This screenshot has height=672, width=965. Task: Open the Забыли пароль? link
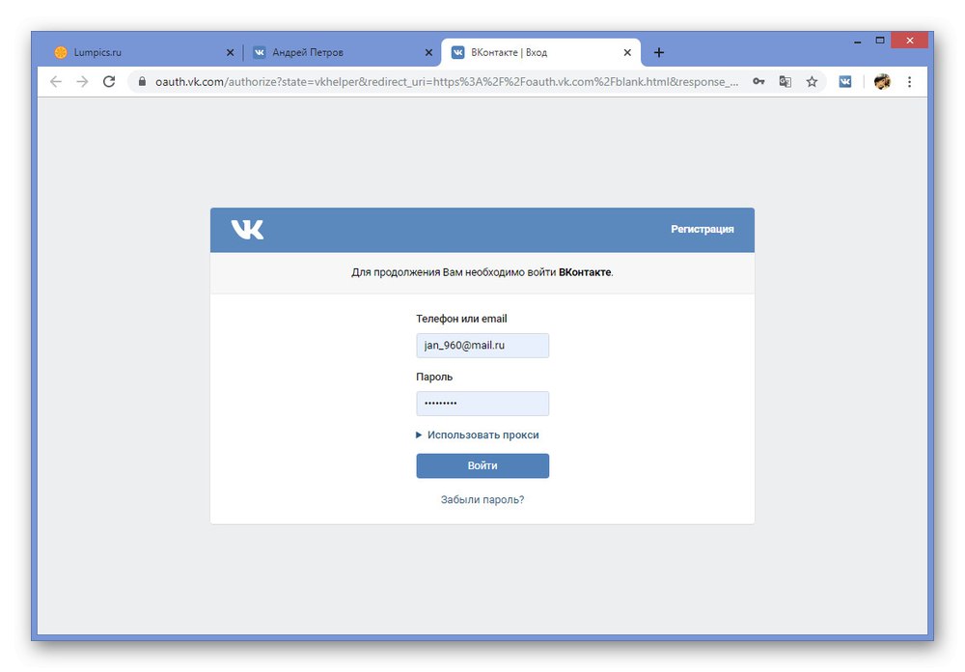coord(482,499)
